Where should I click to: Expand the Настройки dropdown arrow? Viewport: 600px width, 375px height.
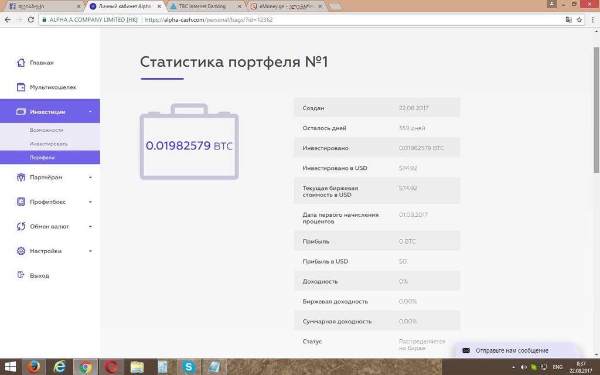click(x=90, y=251)
